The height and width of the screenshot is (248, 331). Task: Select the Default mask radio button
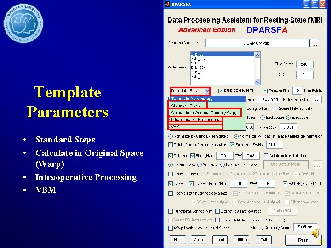coord(171,165)
